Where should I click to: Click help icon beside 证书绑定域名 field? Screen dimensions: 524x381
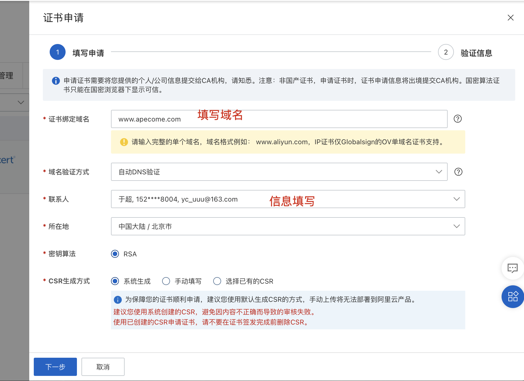458,119
